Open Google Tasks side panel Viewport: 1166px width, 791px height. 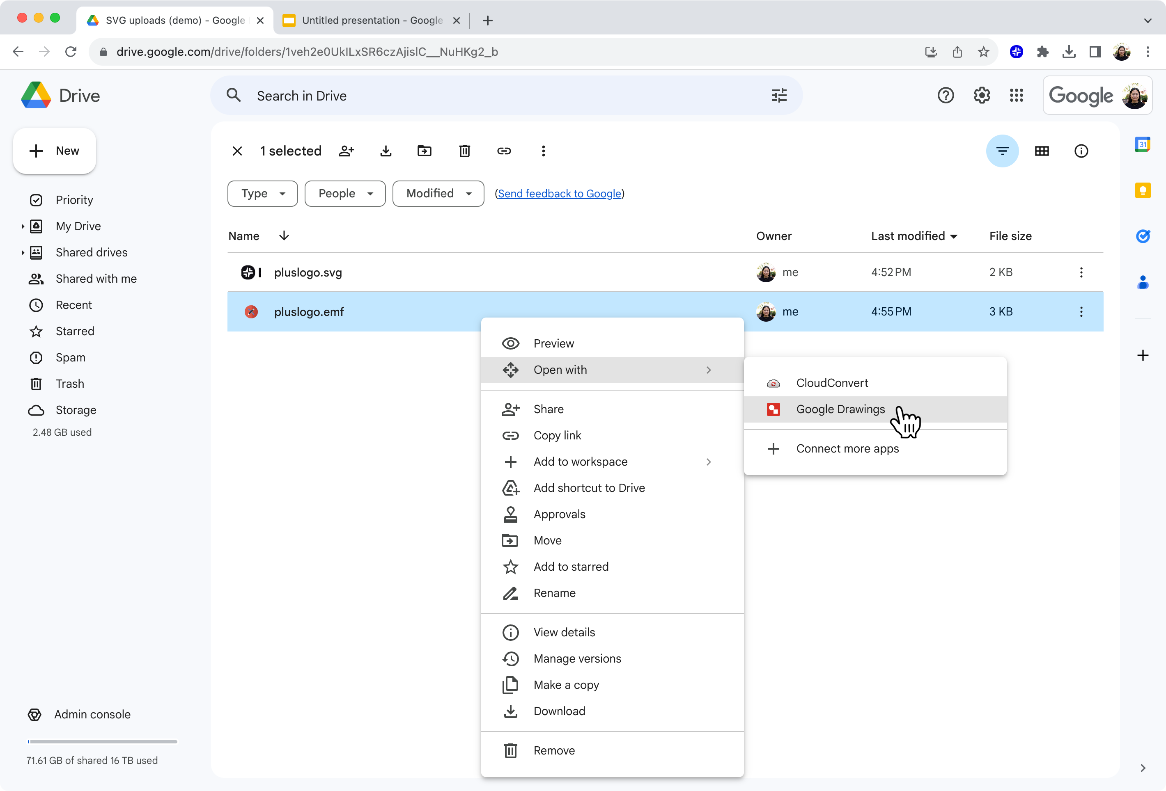tap(1143, 236)
